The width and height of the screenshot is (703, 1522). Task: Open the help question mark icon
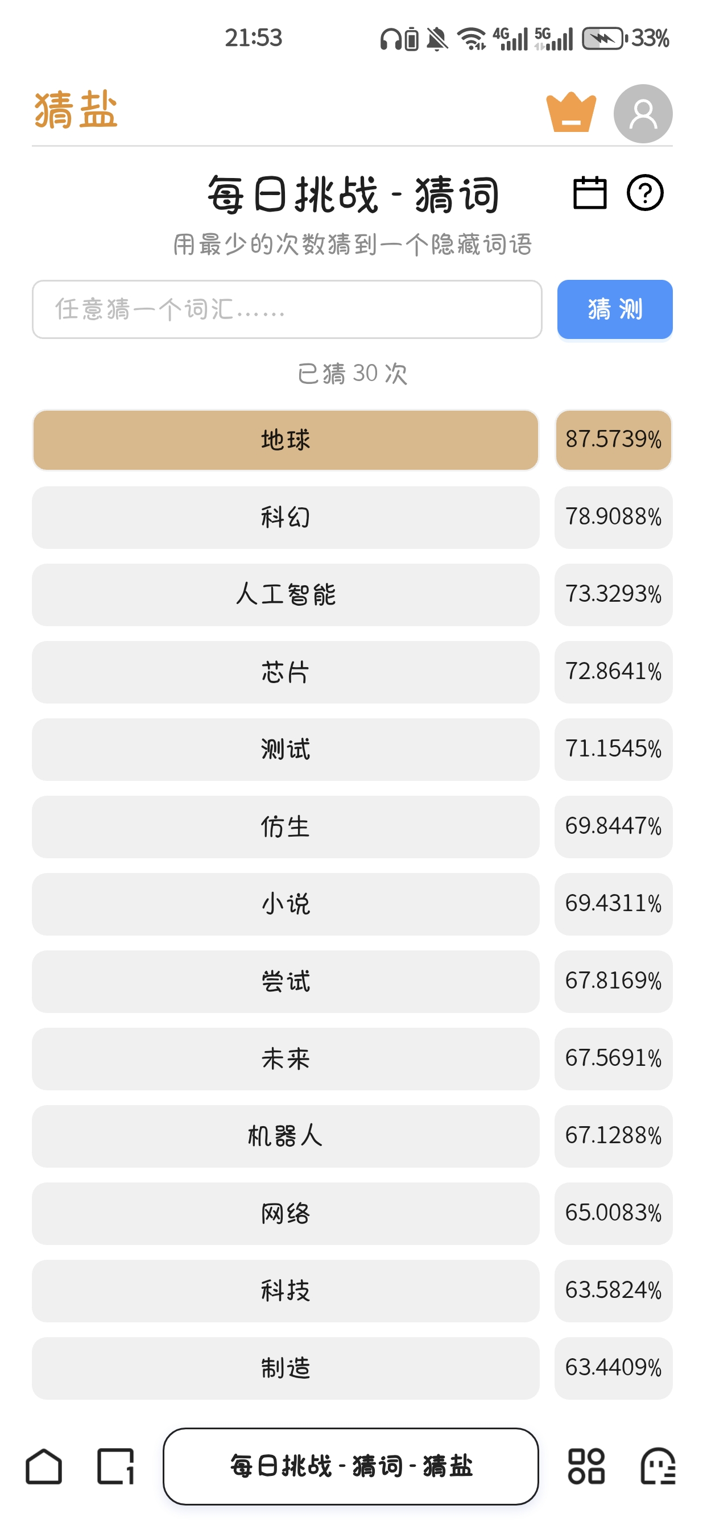coord(644,193)
